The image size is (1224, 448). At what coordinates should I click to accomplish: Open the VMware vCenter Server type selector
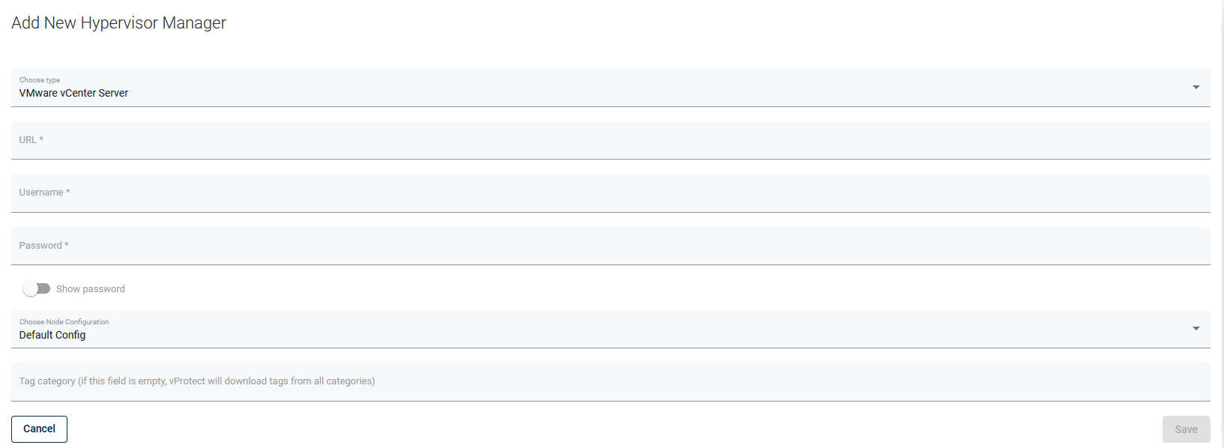pyautogui.click(x=73, y=93)
